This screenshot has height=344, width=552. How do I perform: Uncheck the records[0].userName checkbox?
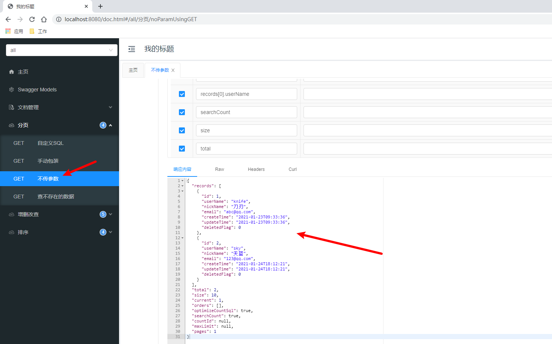tap(182, 94)
